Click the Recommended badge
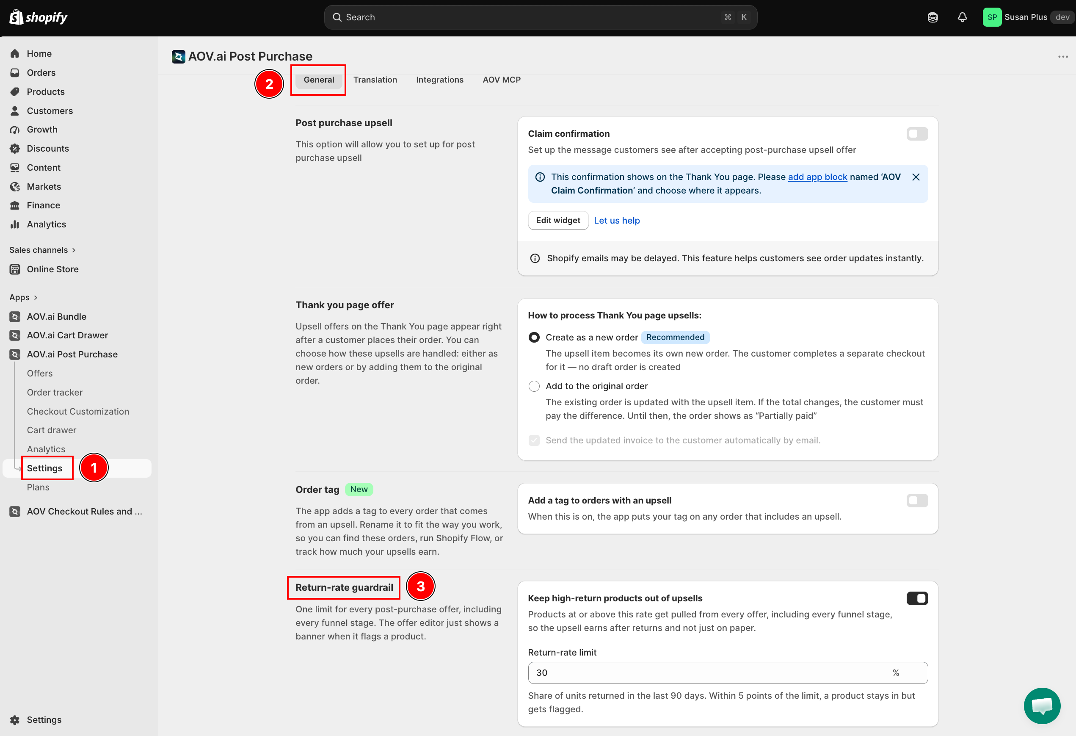Image resolution: width=1076 pixels, height=736 pixels. click(675, 338)
